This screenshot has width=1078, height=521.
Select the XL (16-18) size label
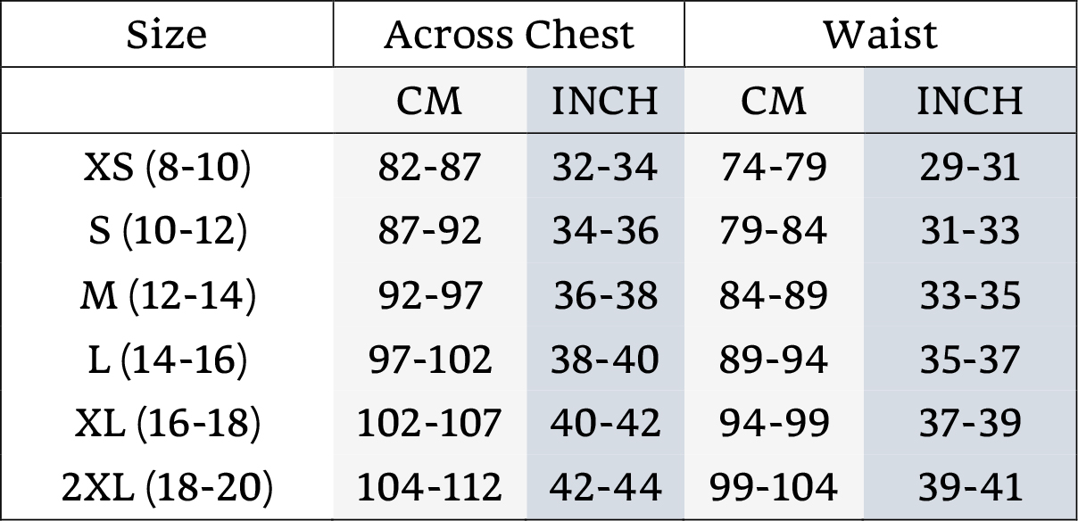coord(167,424)
